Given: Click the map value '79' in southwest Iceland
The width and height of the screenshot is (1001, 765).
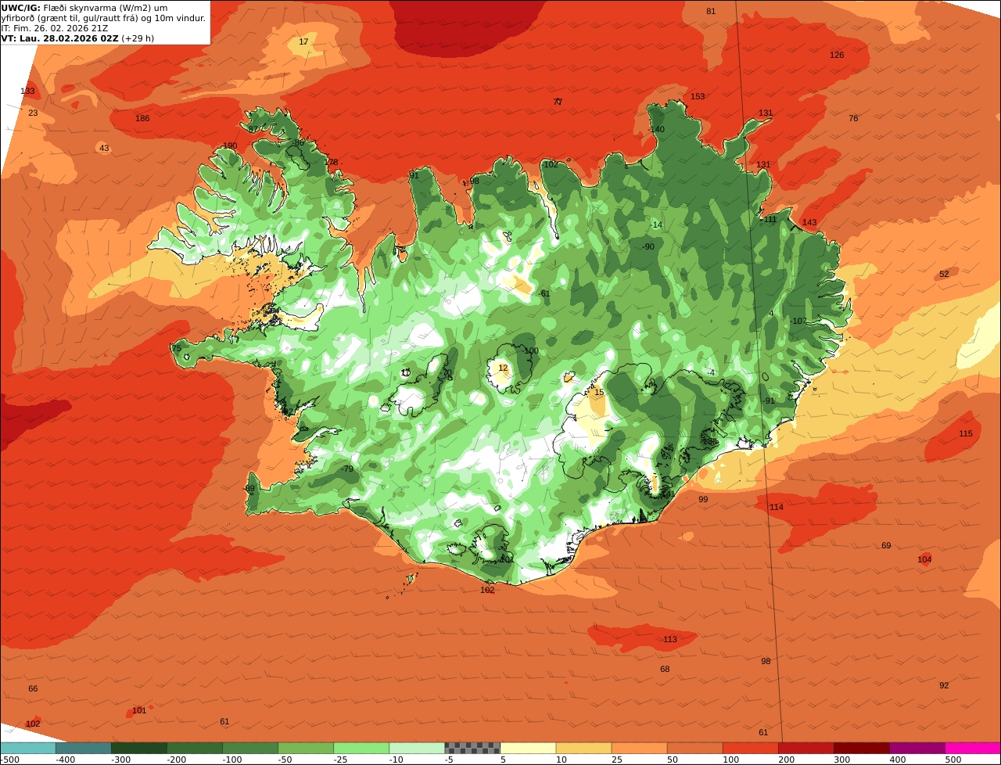Looking at the screenshot, I should pos(348,469).
